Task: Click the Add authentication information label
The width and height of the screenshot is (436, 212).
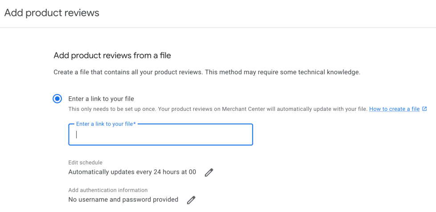Action: [108, 190]
